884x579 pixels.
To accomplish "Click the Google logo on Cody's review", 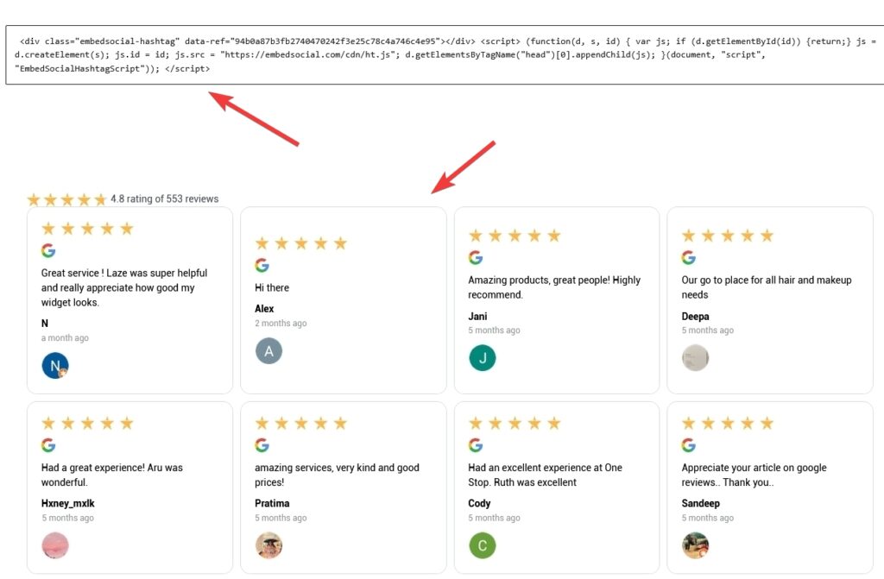I will point(476,445).
